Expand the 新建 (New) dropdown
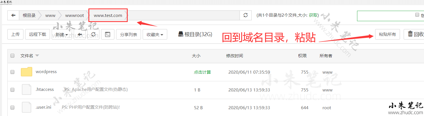424x116 pixels. (x=62, y=34)
